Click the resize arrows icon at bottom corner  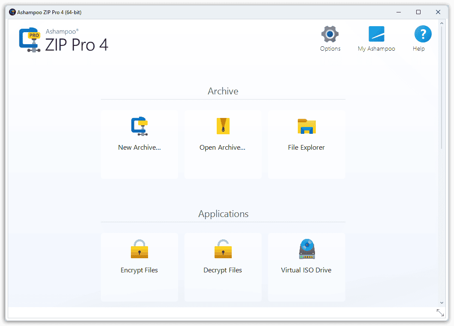(x=440, y=313)
